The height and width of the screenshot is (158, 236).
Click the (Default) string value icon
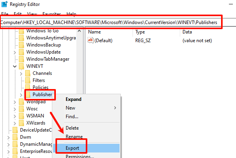tap(90, 40)
